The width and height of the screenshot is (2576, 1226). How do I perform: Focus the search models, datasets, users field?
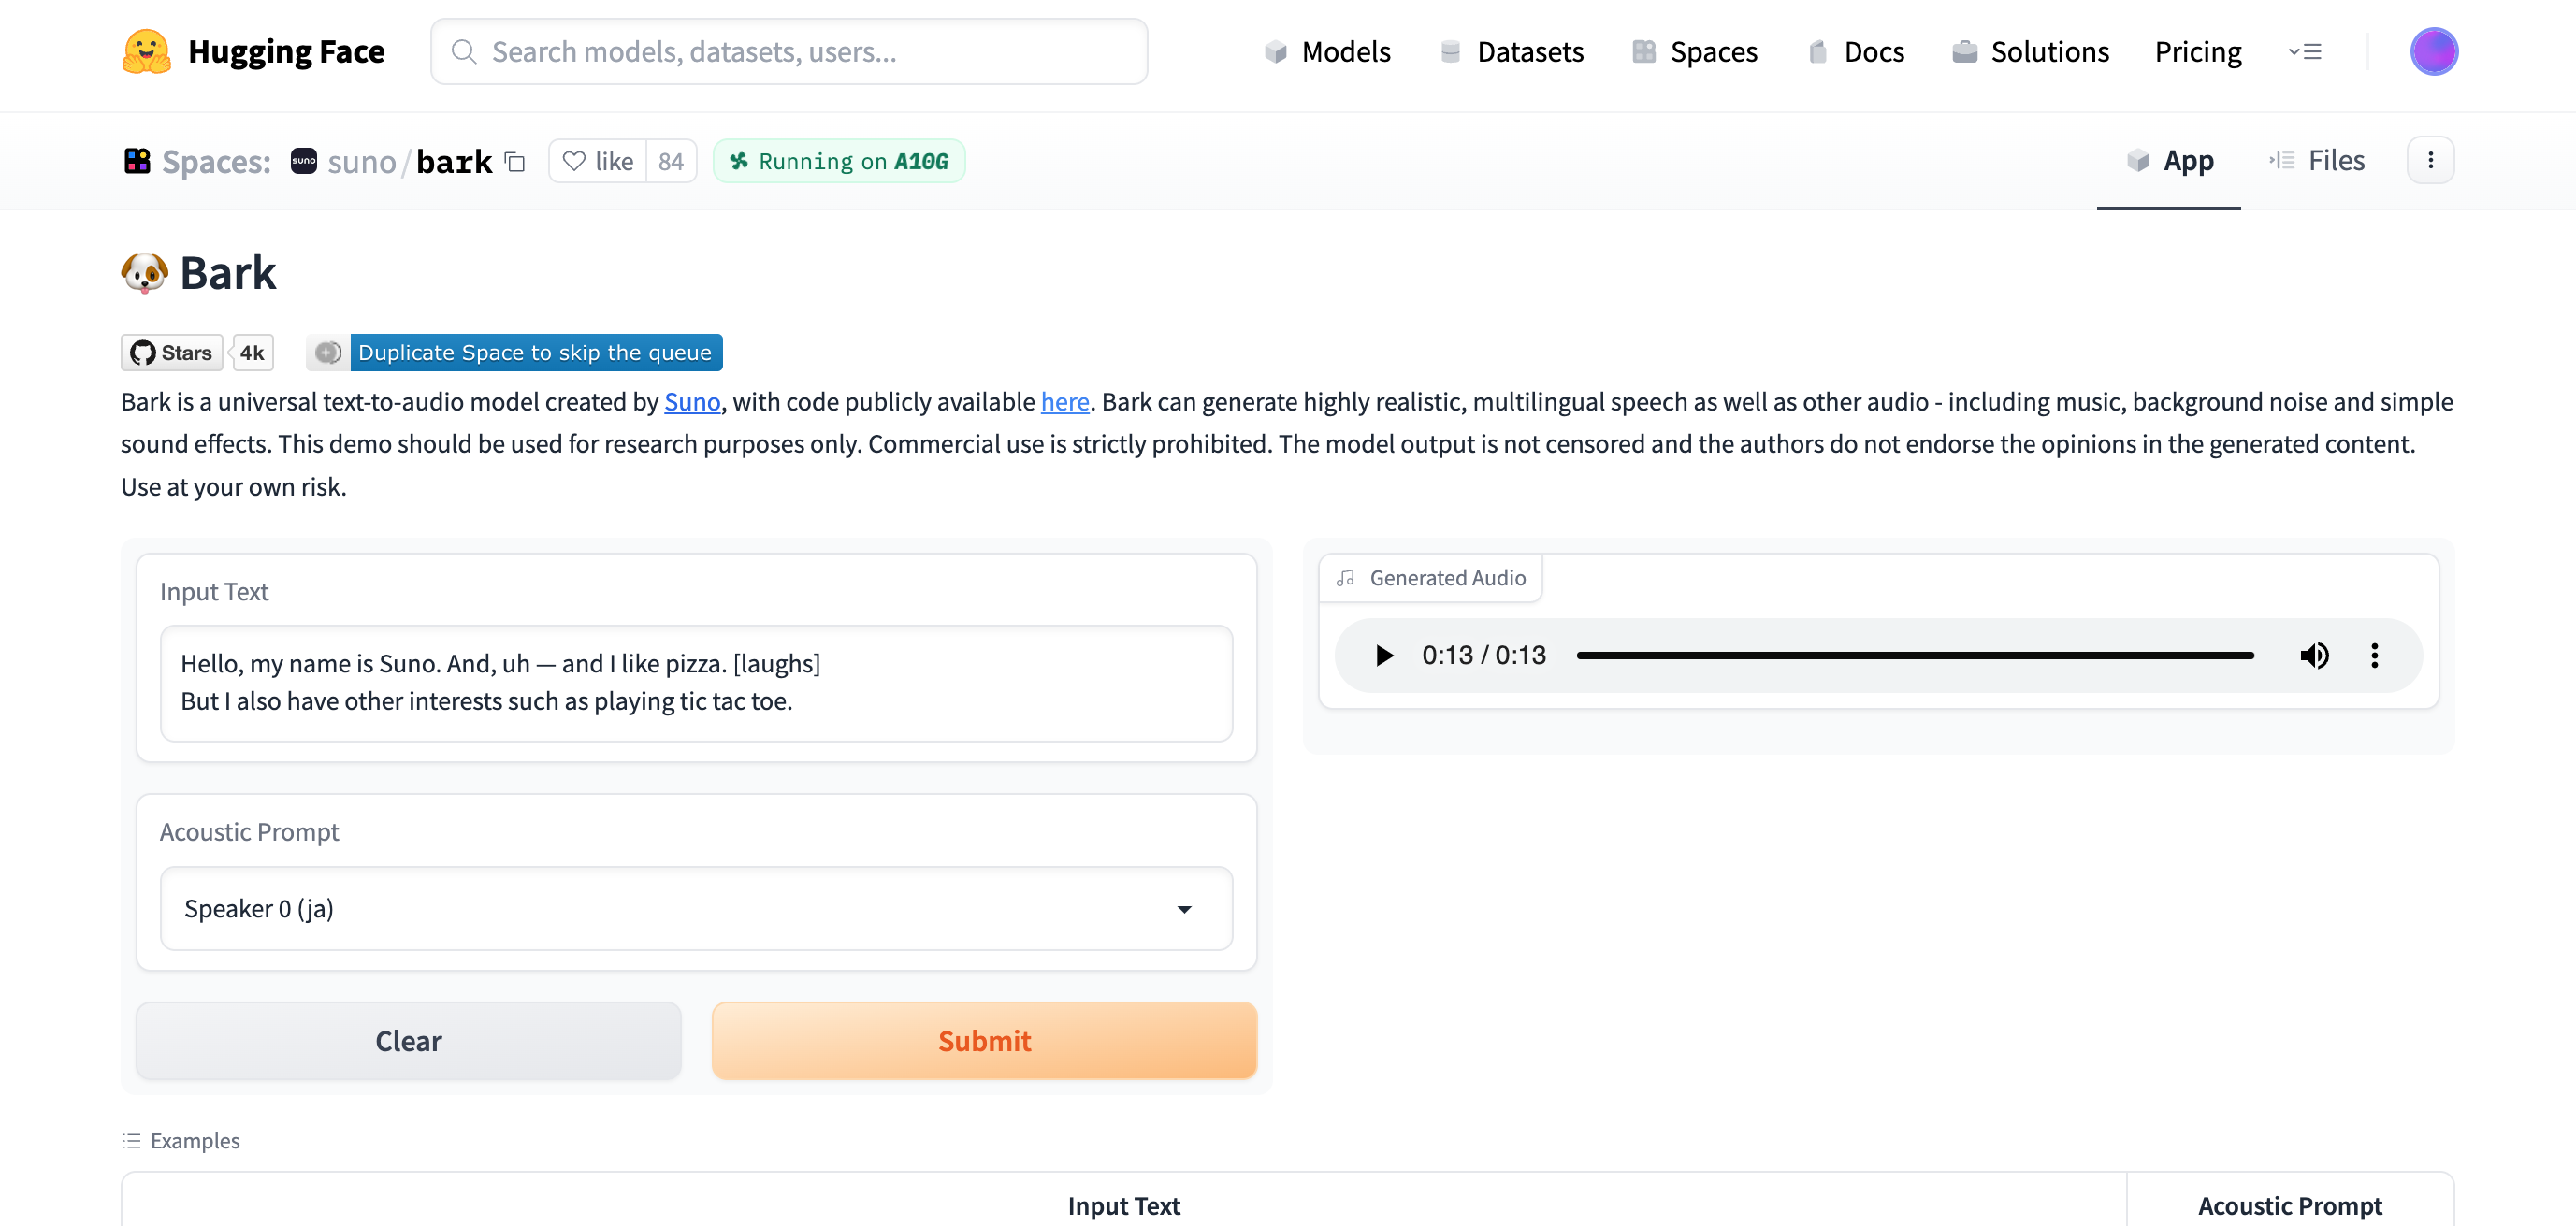click(x=789, y=51)
